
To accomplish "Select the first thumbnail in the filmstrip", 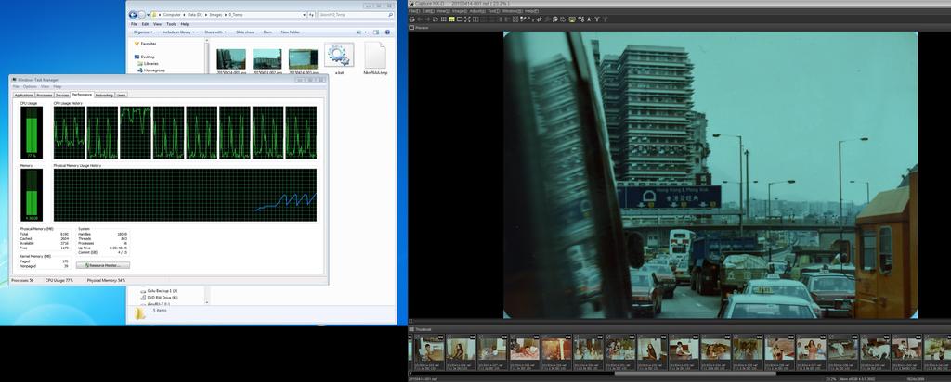I will (x=429, y=349).
